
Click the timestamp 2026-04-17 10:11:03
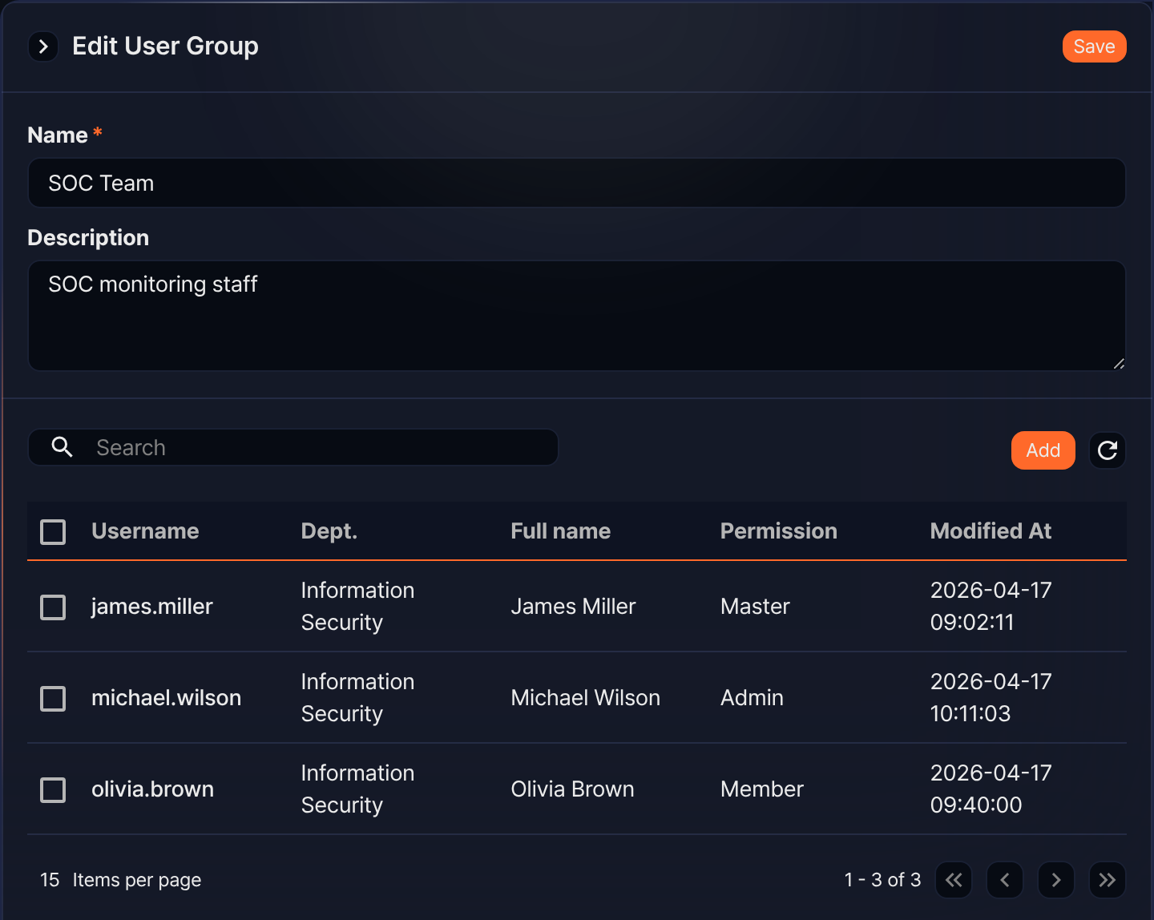(991, 697)
